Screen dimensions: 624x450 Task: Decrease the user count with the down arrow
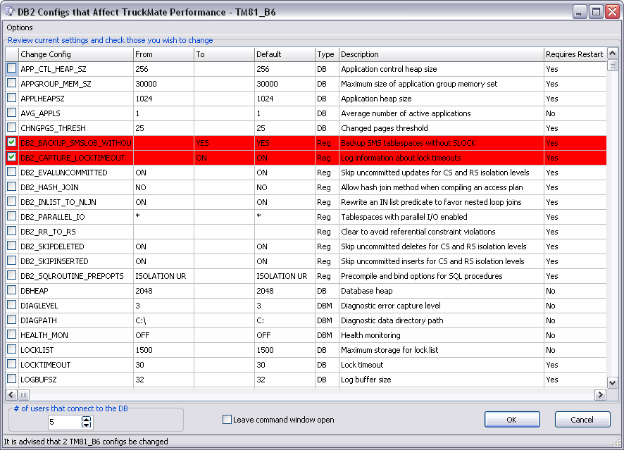87,425
